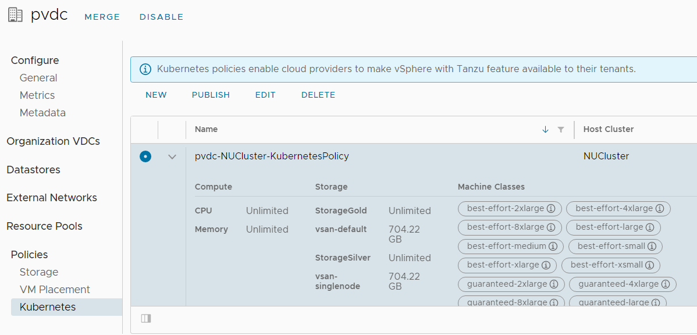This screenshot has width=697, height=335.
Task: Click PUBLISH policy button
Action: 211,95
